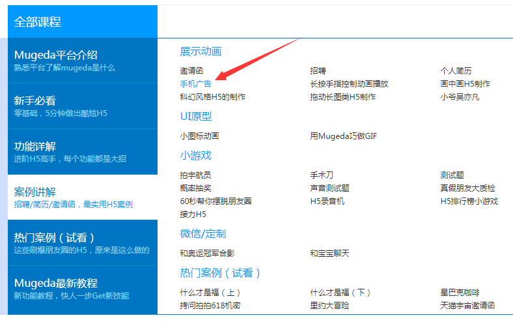The width and height of the screenshot is (513, 322).
Task: Open H5排行榜小游戏 course
Action: tap(469, 201)
